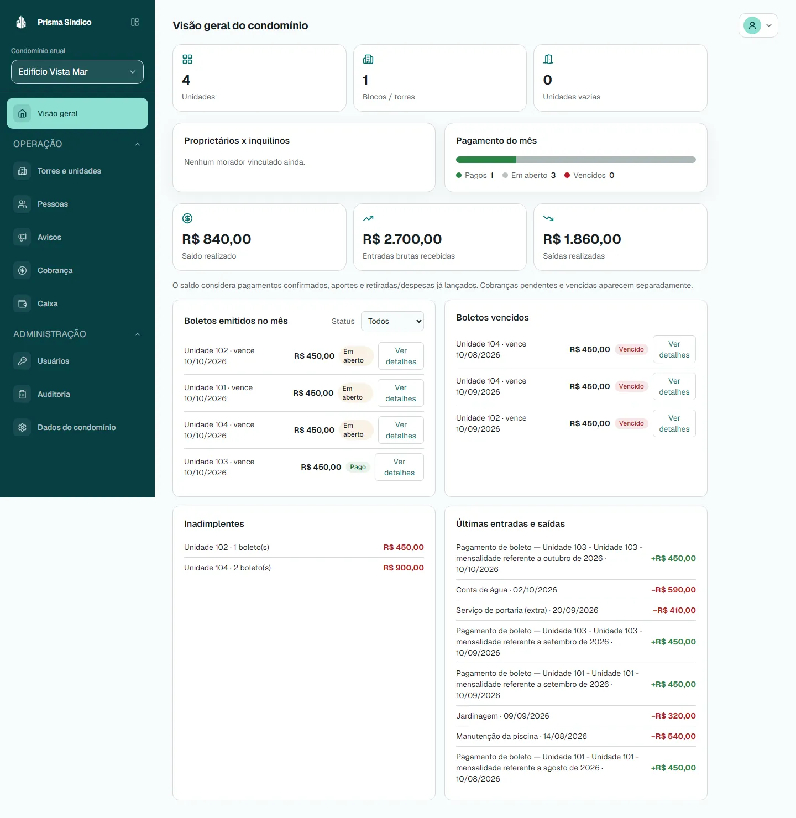
Task: Open the Edifício Vista Mar condominium selector
Action: [77, 72]
